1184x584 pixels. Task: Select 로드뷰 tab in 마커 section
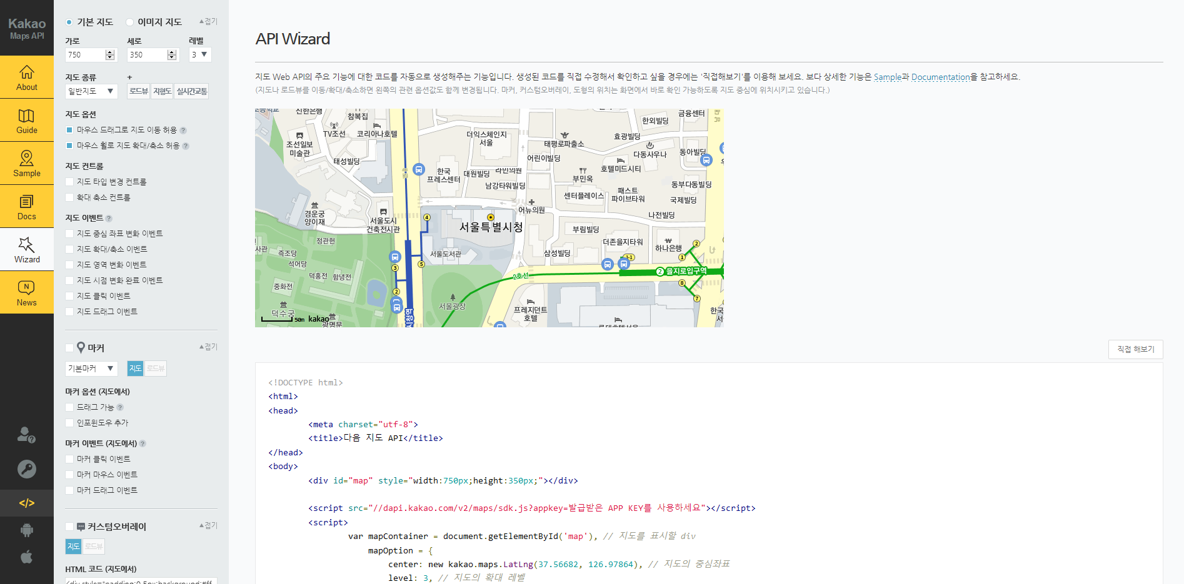point(156,369)
